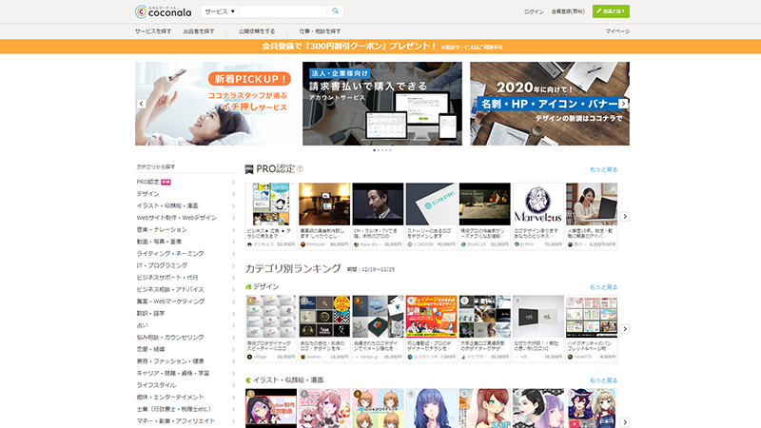Viewport: 761px width, 428px height.
Task: Click inside the search text field
Action: pos(283,11)
